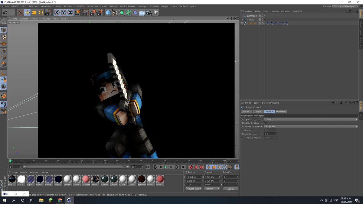Open the Entorno de Arranque layout dropdown
363x204 pixels.
coord(345,6)
